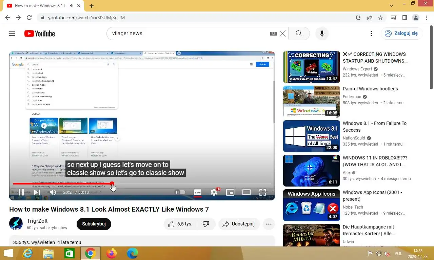Open the player settings gear
The height and width of the screenshot is (260, 434).
[x=214, y=192]
